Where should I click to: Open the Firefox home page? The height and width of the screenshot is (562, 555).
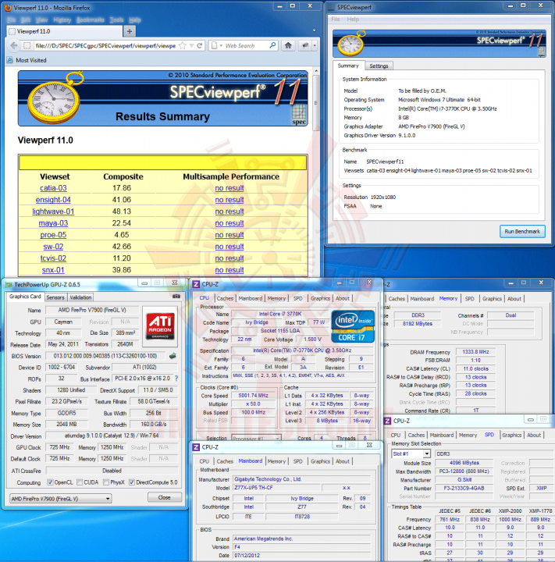pos(288,45)
